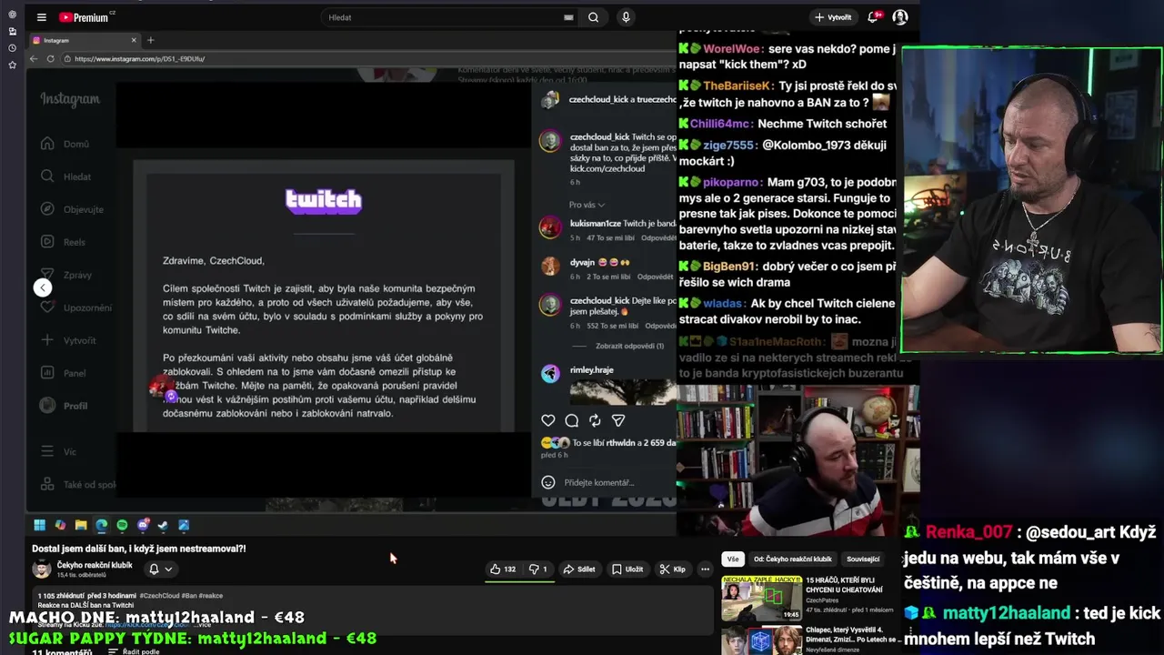
Task: Open Instagram Upozornění notifications item
Action: click(x=76, y=307)
